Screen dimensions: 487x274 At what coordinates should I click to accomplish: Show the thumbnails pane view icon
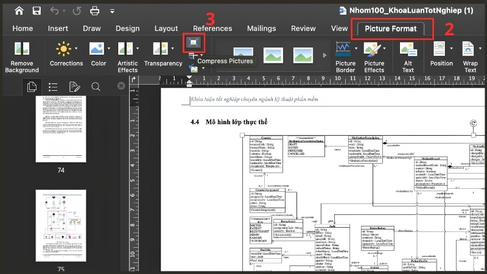pos(32,86)
